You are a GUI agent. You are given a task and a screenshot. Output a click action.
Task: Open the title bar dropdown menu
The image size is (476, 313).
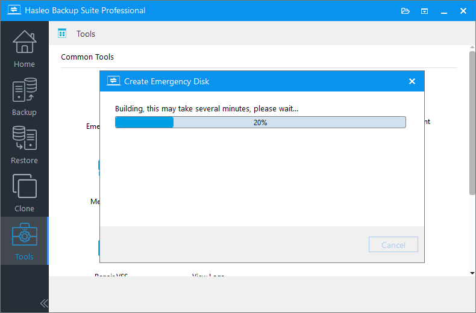(x=424, y=11)
